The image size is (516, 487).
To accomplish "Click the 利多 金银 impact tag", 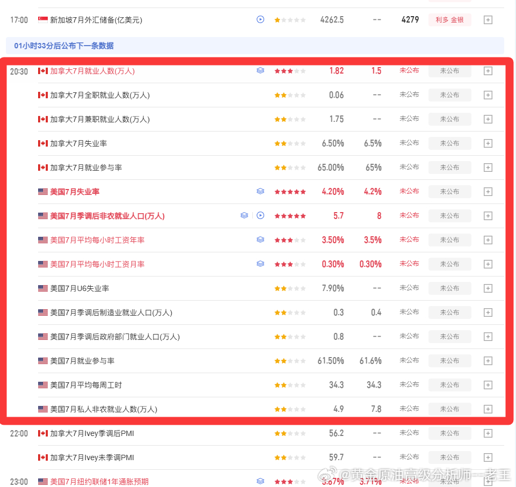I will (449, 20).
